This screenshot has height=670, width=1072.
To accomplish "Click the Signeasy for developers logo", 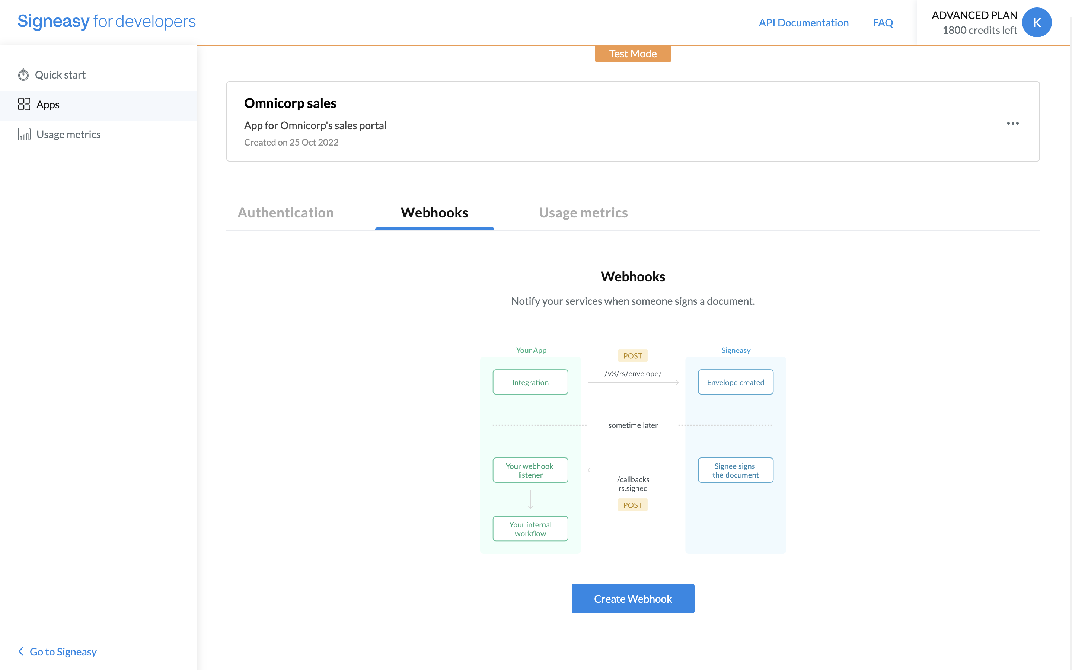I will coord(106,21).
